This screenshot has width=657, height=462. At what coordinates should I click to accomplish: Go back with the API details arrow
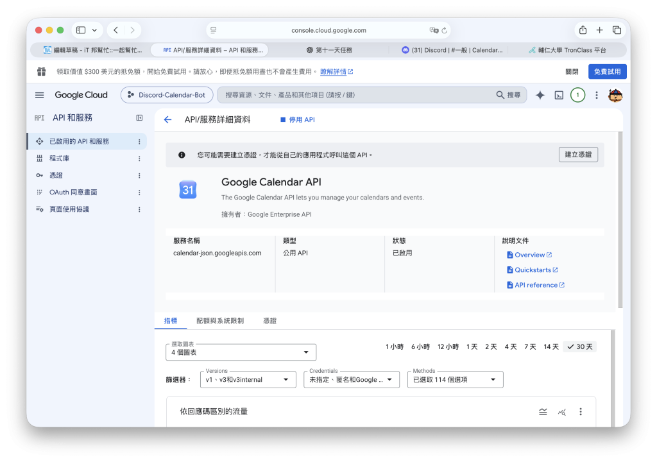coord(167,120)
